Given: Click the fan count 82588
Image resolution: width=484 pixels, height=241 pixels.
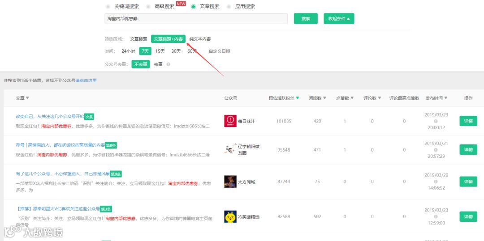Looking at the screenshot, I should click(284, 217).
